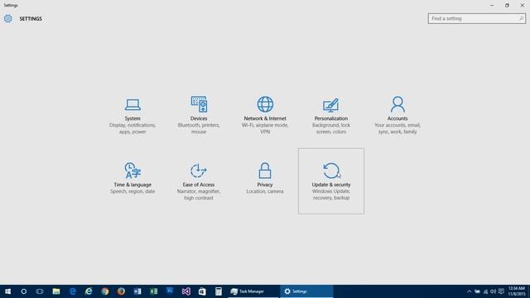Open the Windows Start menu
Screen dimensions: 530x298
point(7,291)
